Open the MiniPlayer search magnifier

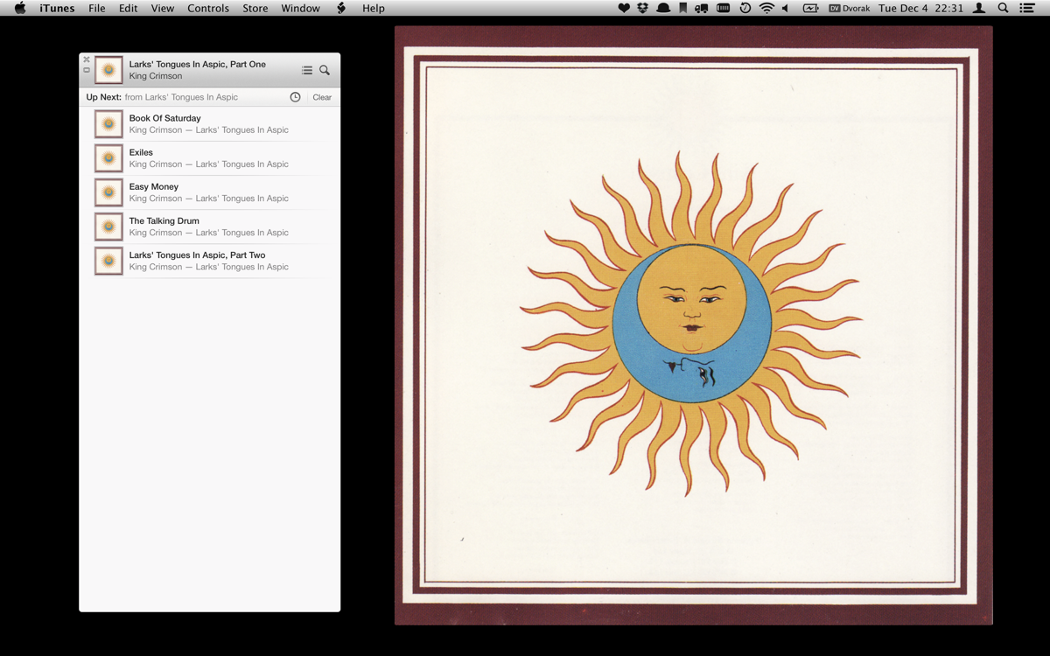pos(325,70)
